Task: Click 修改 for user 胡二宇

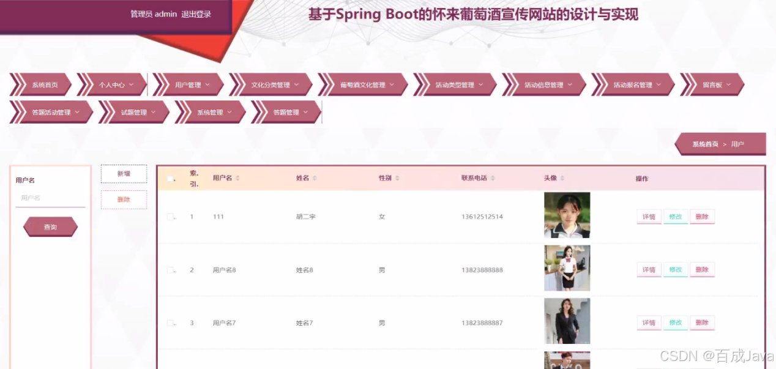Action: click(x=675, y=217)
